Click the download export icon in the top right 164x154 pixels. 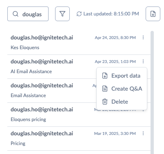pos(153,14)
